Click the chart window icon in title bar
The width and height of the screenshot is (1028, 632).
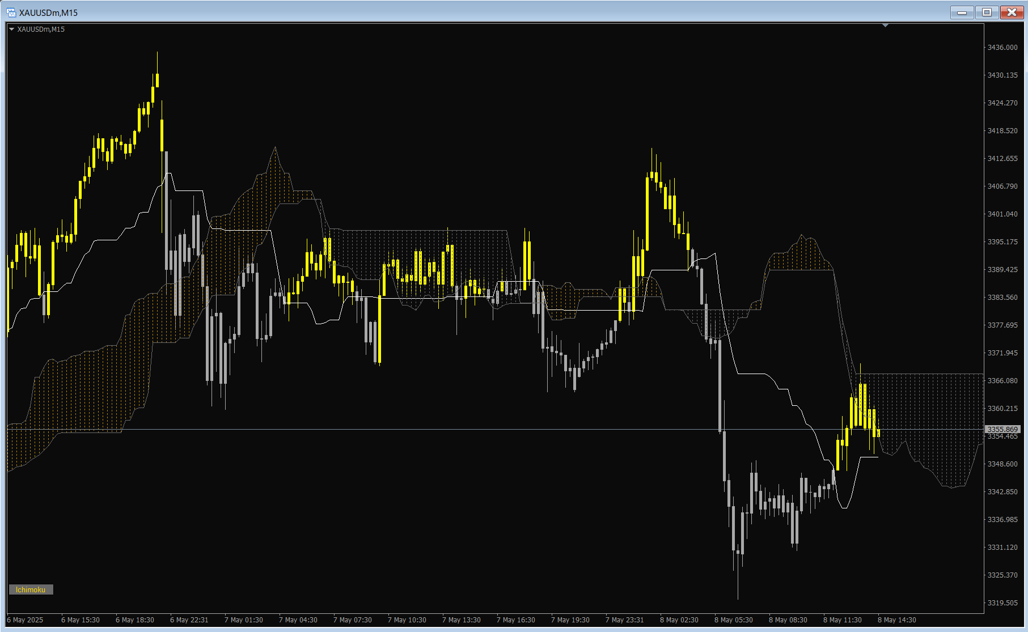point(11,12)
